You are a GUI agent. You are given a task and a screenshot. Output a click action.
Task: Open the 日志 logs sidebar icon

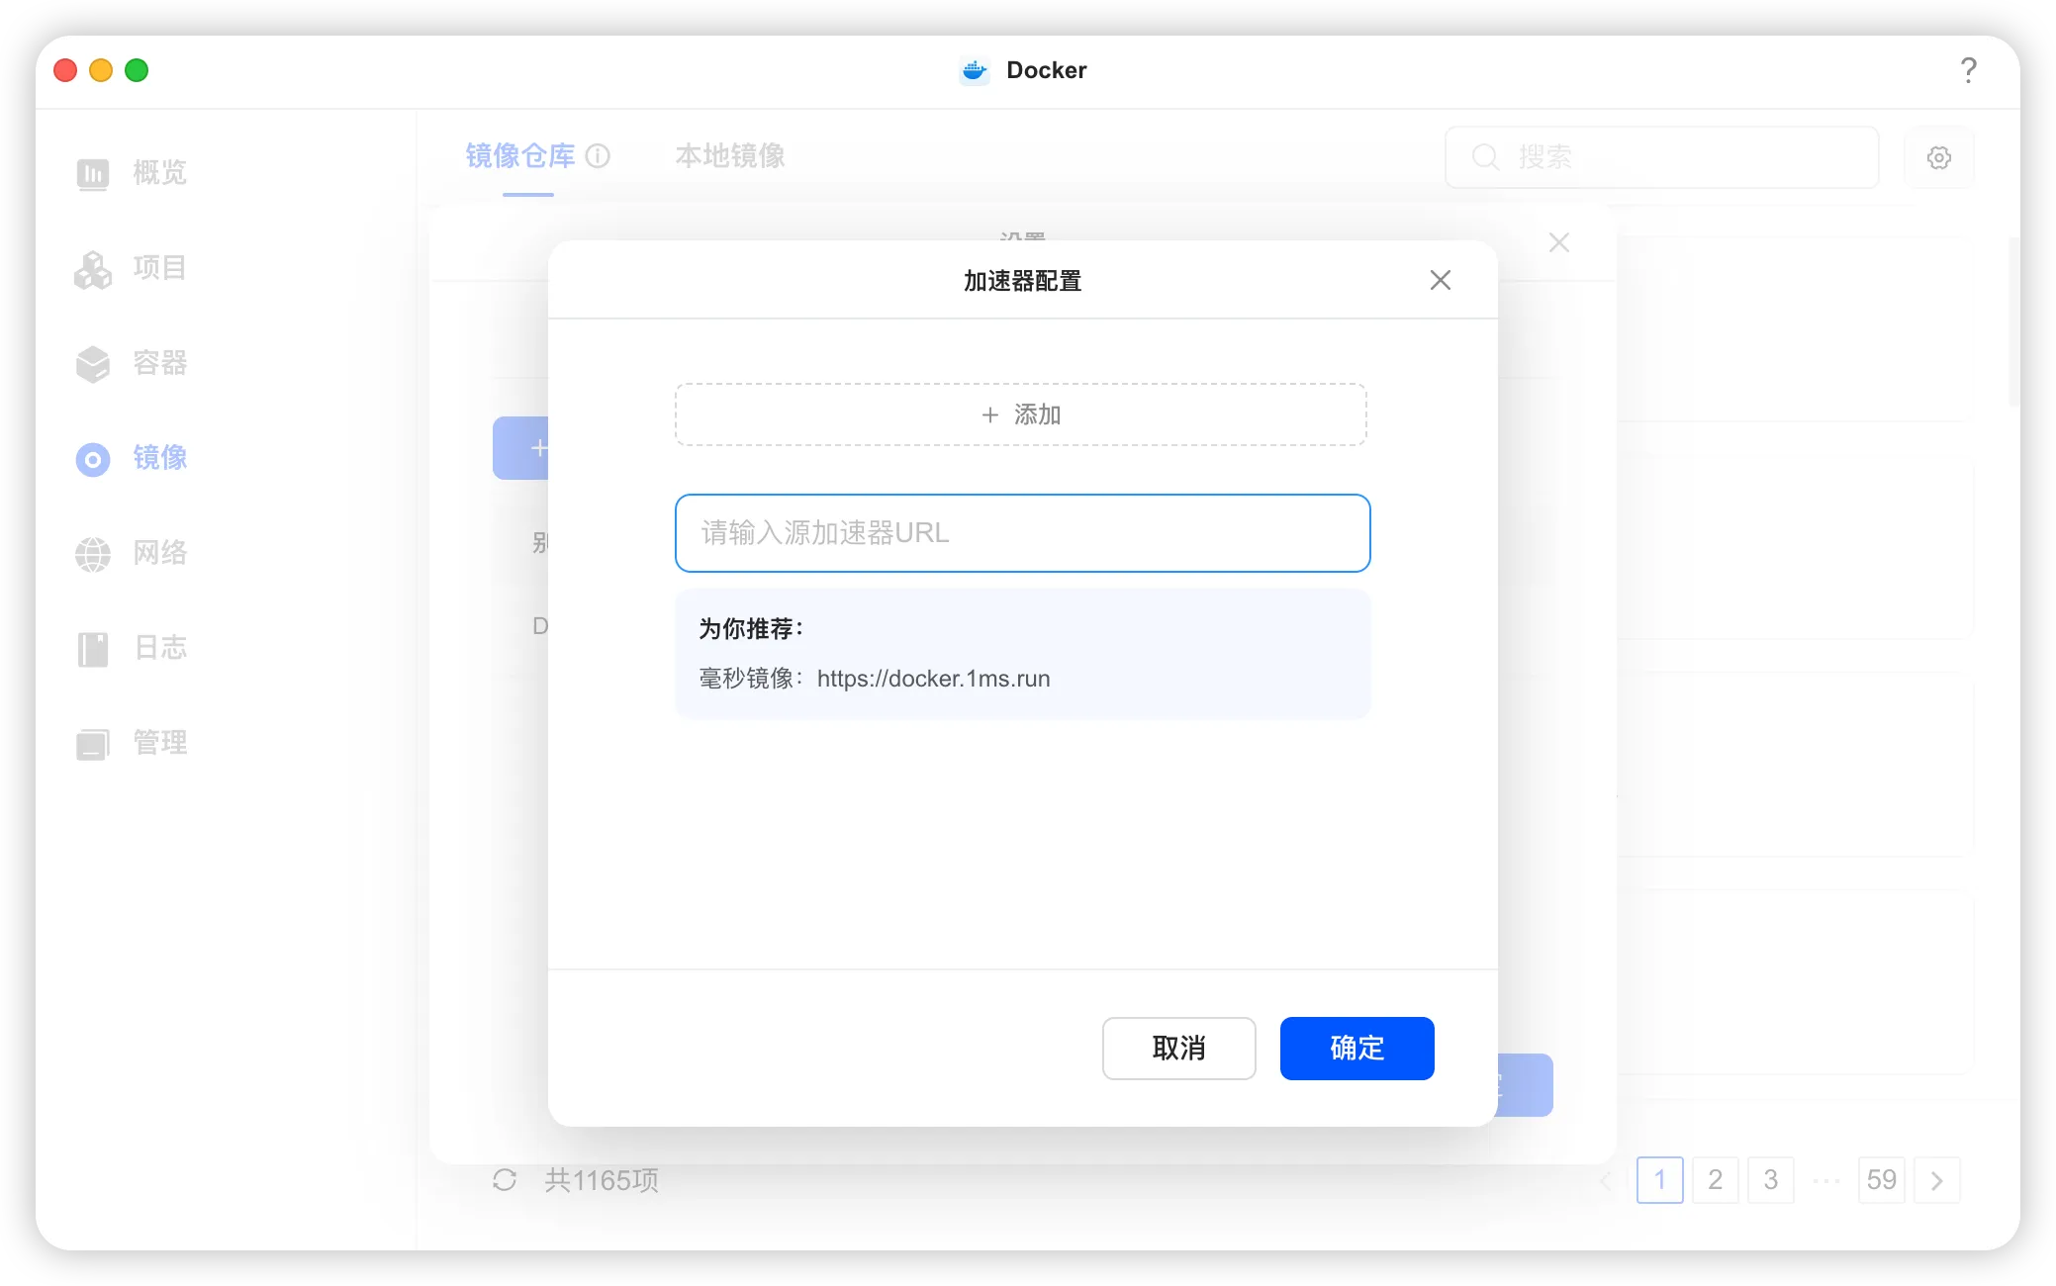click(93, 648)
